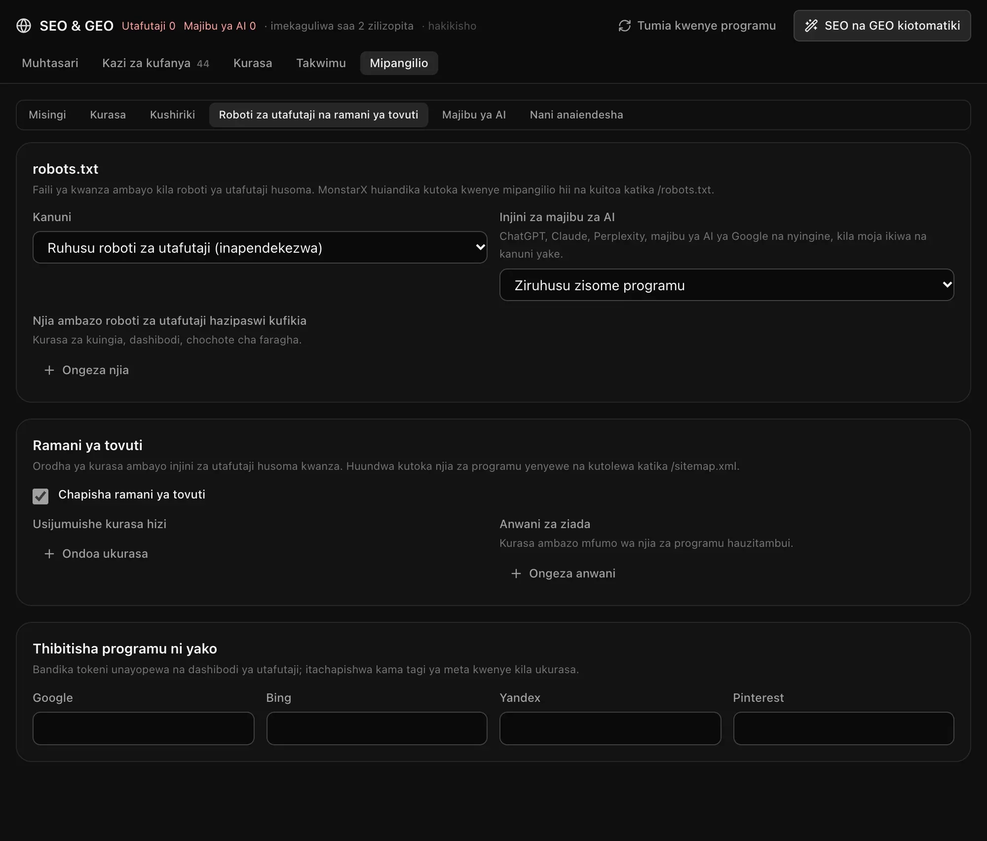Screen dimensions: 987x841
Task: Go to the Takwimu tab
Action: pyautogui.click(x=321, y=63)
